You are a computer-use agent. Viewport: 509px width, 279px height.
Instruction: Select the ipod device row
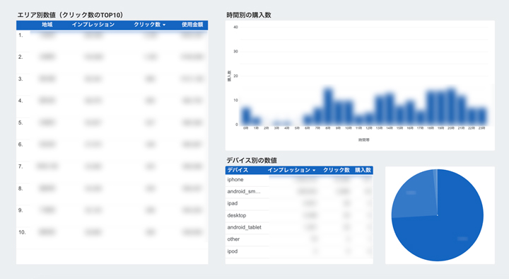pyautogui.click(x=299, y=251)
